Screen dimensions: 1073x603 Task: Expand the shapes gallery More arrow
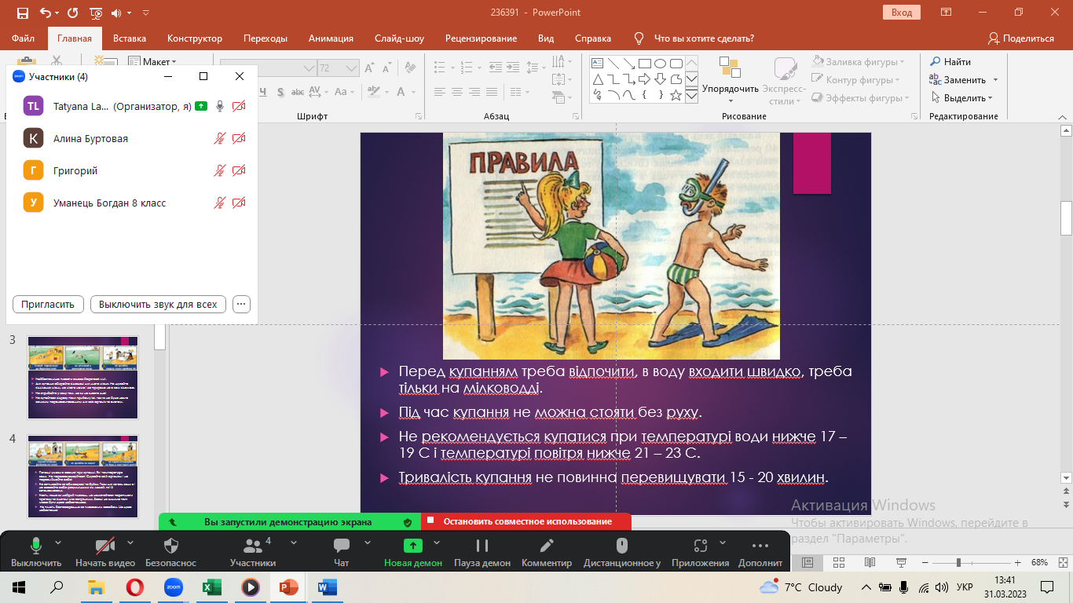pyautogui.click(x=691, y=96)
